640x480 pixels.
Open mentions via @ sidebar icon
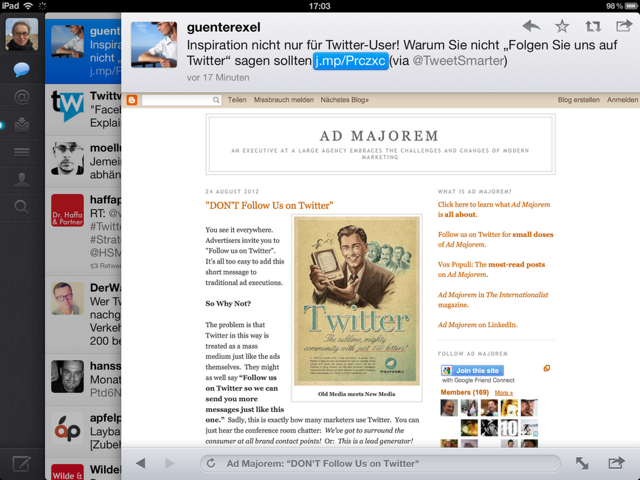[x=21, y=97]
